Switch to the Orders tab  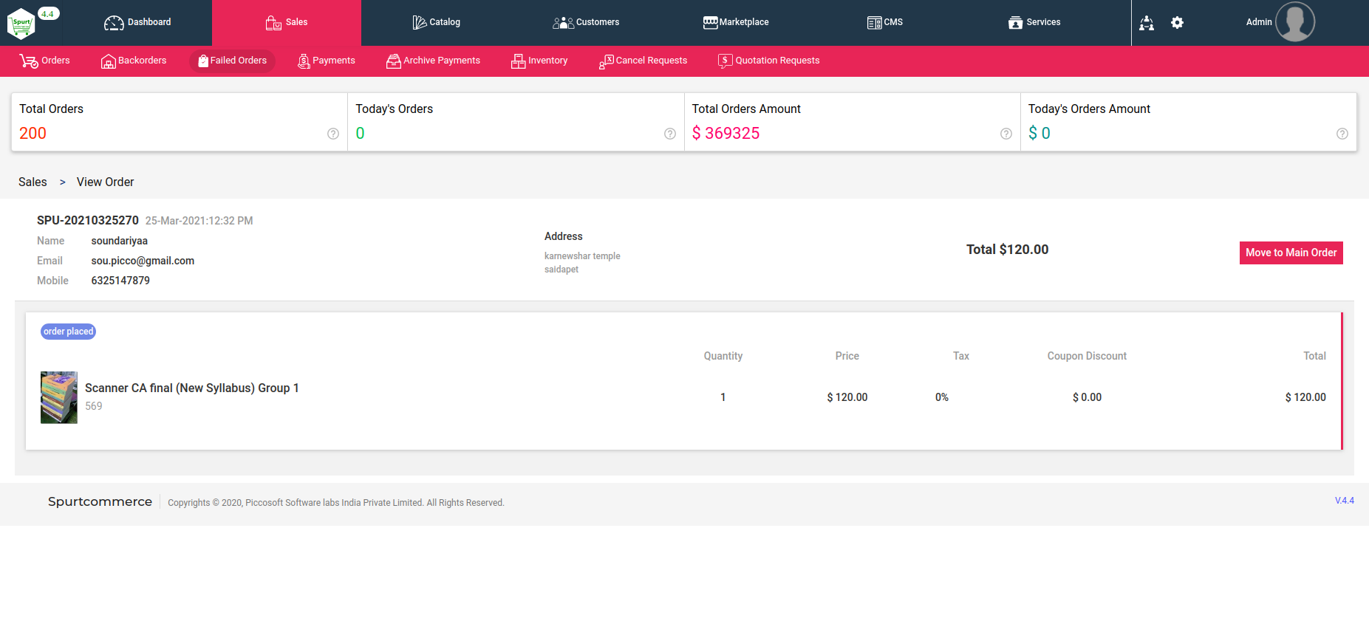click(45, 61)
